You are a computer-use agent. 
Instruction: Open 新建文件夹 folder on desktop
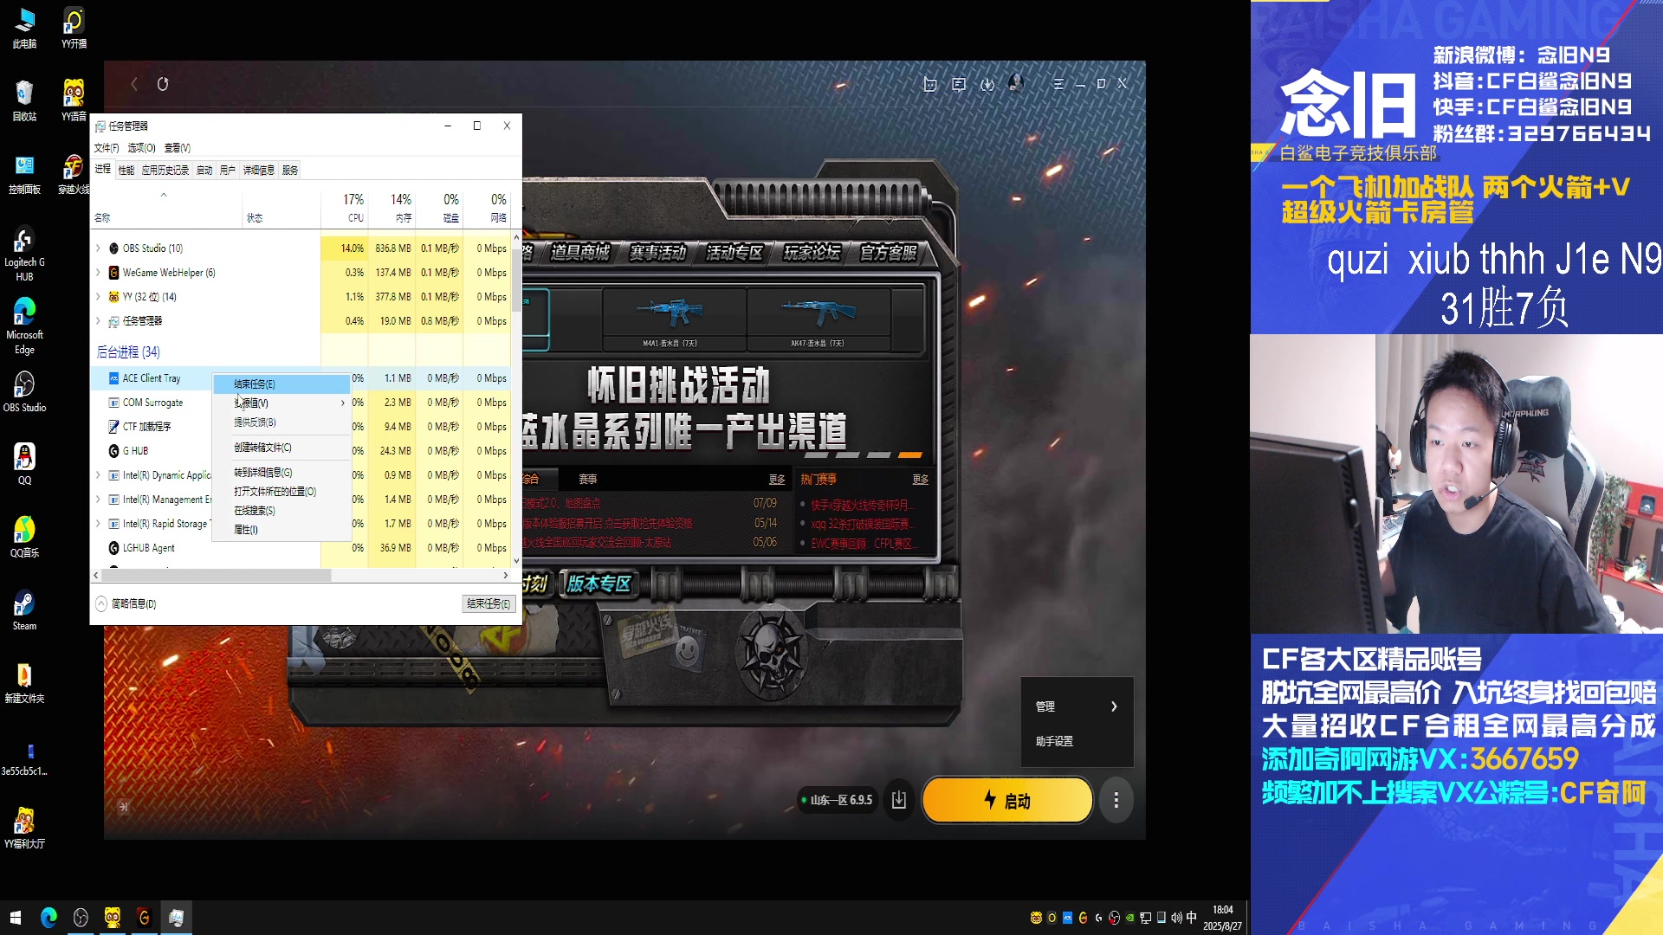(24, 683)
